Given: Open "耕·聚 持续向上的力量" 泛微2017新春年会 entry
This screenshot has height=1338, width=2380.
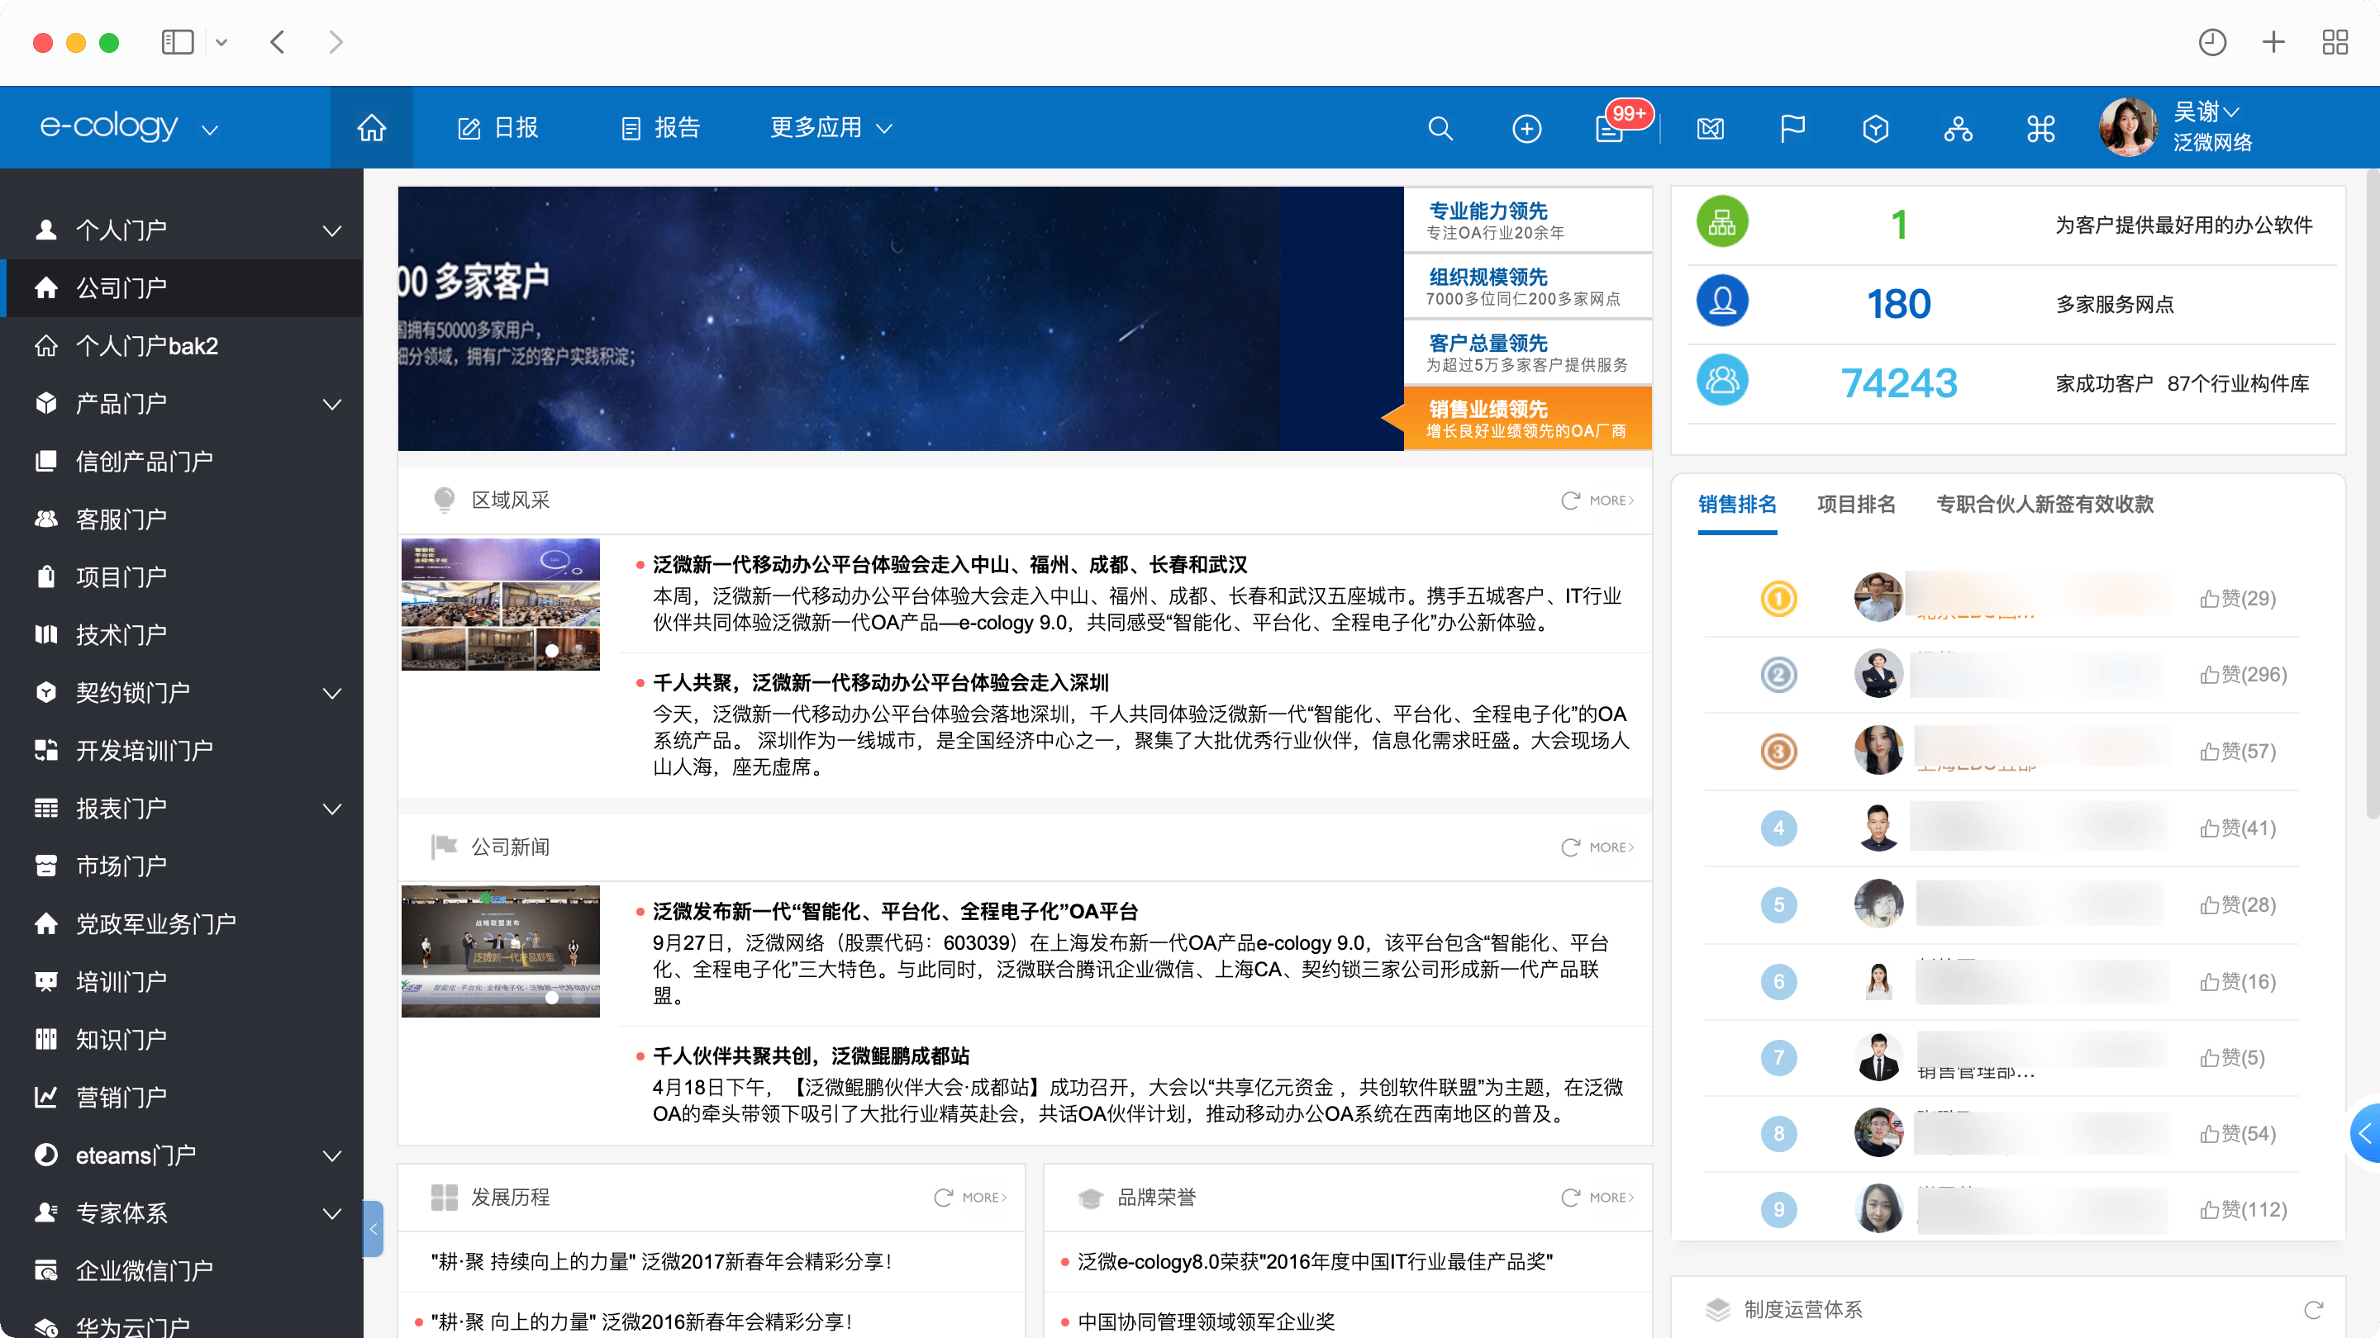Looking at the screenshot, I should [660, 1261].
